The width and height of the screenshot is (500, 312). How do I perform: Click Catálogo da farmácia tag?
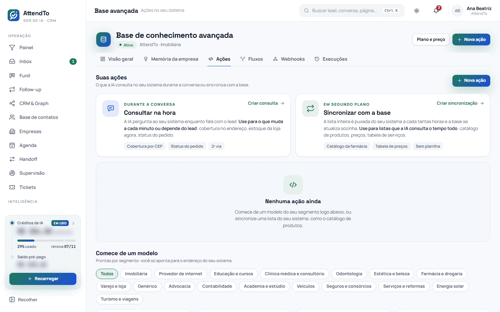click(347, 146)
